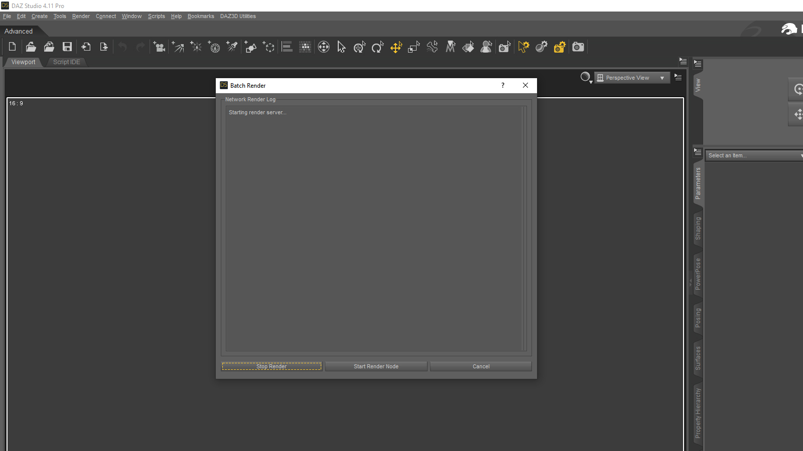
Task: Create a new primitive shape icon
Action: [x=250, y=47]
